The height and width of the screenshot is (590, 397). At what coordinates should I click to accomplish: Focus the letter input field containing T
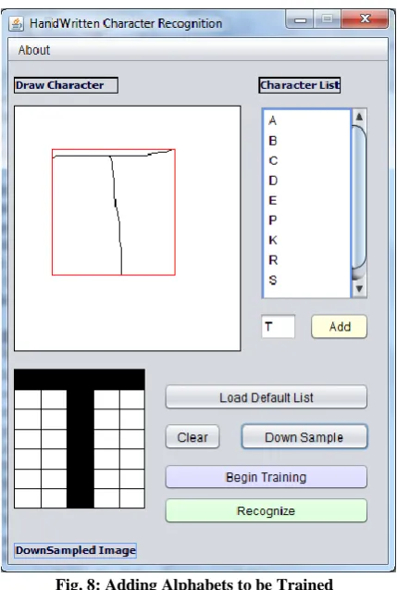pyautogui.click(x=279, y=326)
